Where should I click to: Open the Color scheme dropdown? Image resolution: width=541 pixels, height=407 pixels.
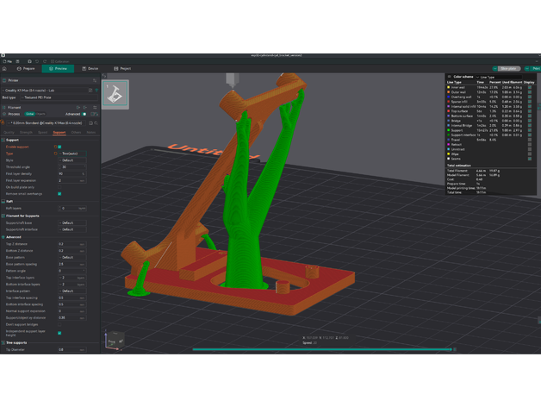point(500,76)
